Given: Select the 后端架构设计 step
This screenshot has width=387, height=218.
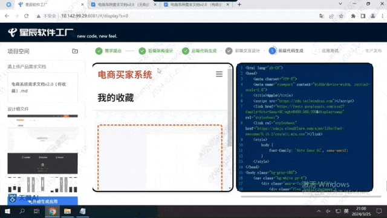Looking at the screenshot, I should tap(156, 51).
